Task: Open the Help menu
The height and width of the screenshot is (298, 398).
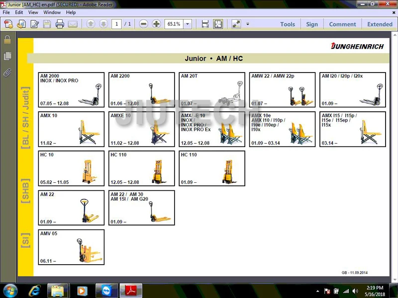Action: 71,12
